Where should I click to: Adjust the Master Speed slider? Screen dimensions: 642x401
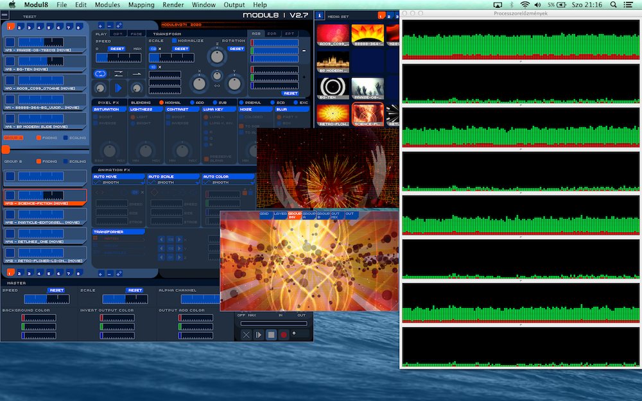click(47, 299)
